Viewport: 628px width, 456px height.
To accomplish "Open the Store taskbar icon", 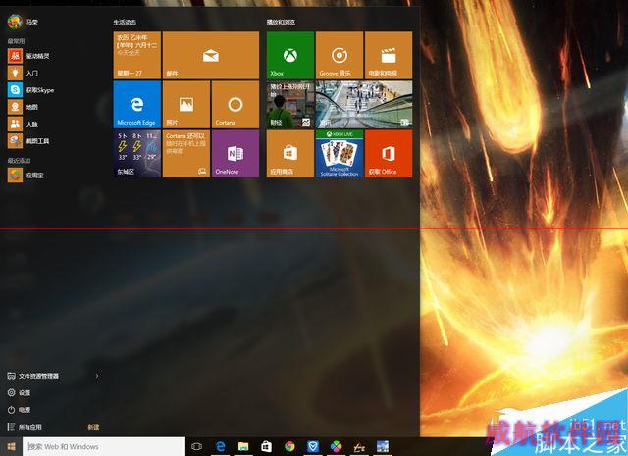I will pos(266,446).
